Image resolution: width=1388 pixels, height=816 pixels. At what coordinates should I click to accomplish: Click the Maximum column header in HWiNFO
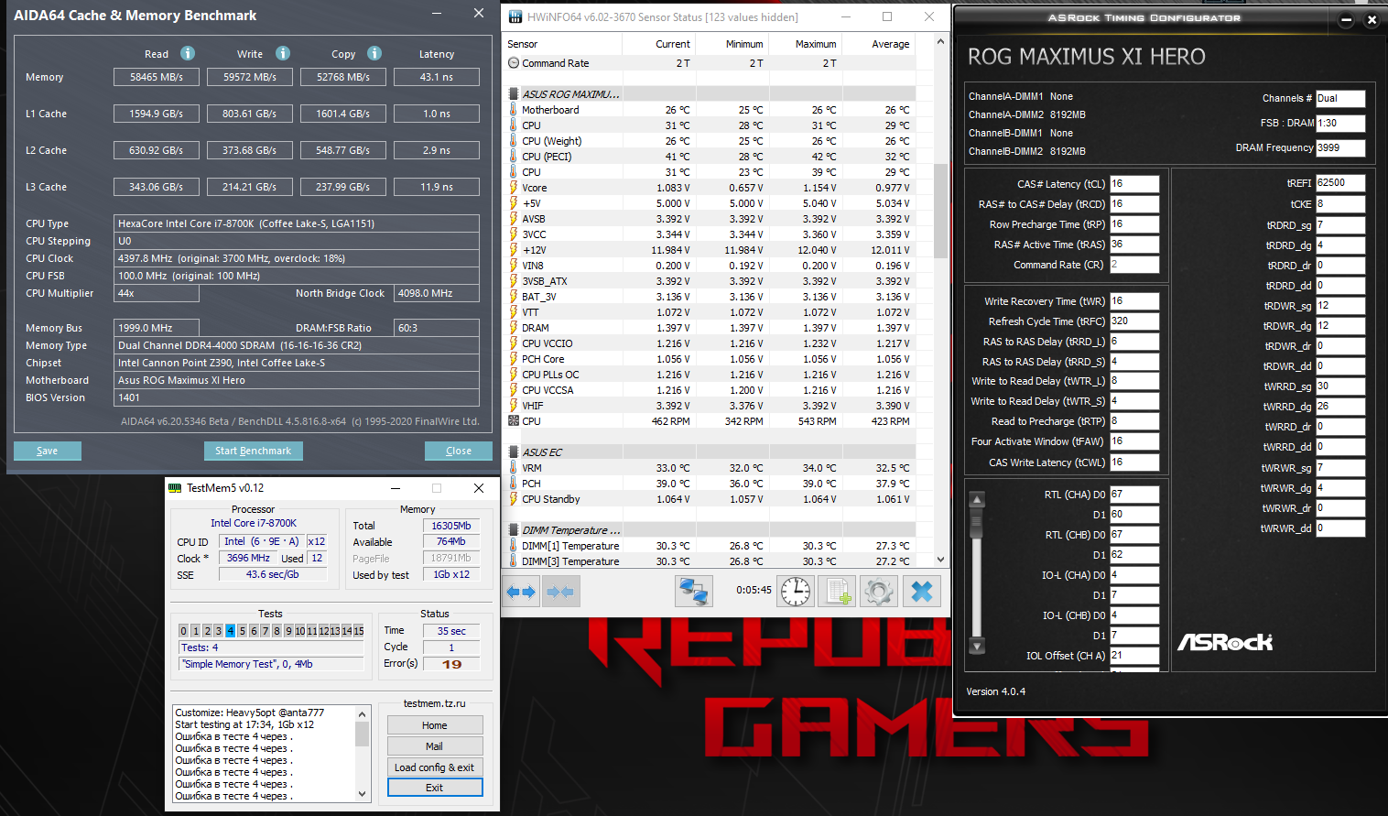805,44
